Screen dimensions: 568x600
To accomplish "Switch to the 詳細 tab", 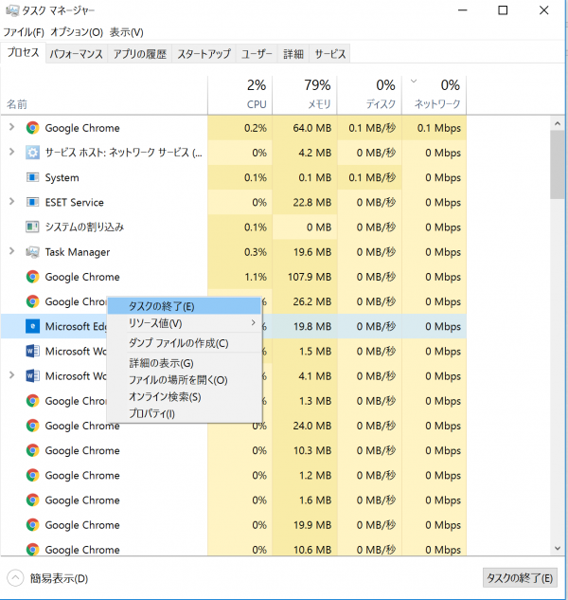I will click(293, 54).
